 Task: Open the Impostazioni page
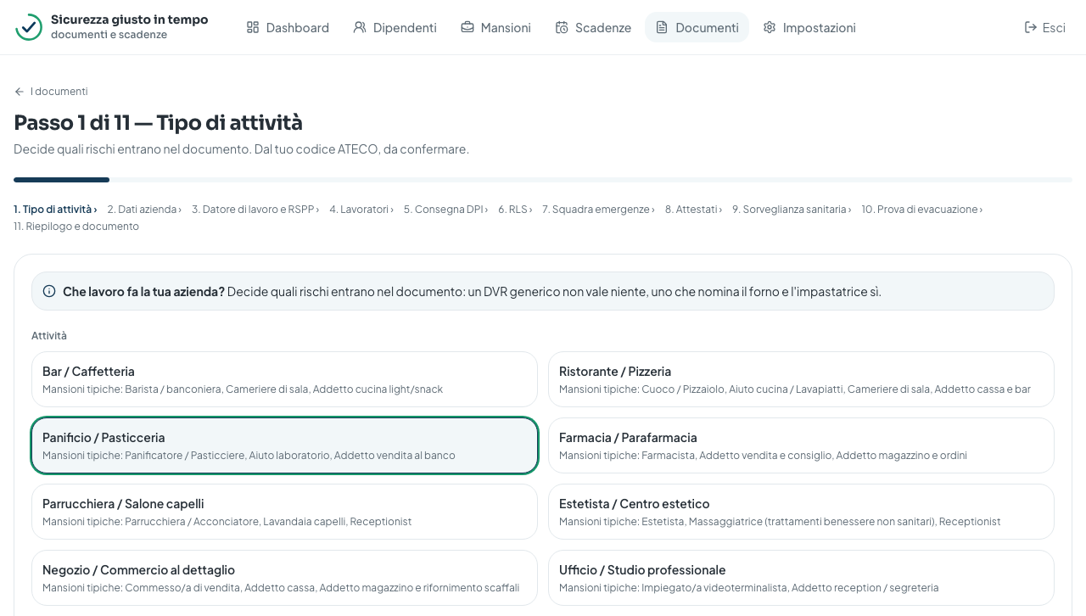809,27
